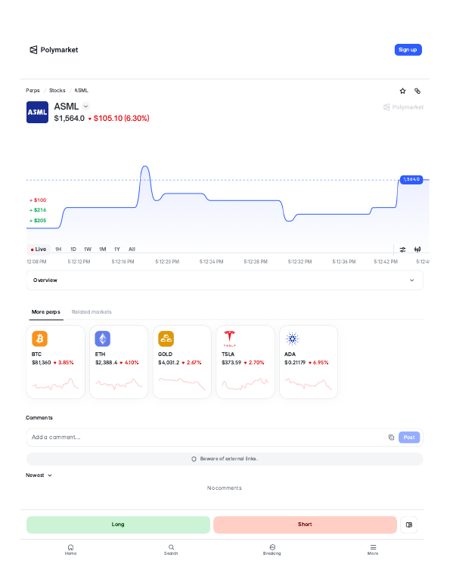Click the Overview chevron arrow
The width and height of the screenshot is (450, 582).
coord(411,280)
